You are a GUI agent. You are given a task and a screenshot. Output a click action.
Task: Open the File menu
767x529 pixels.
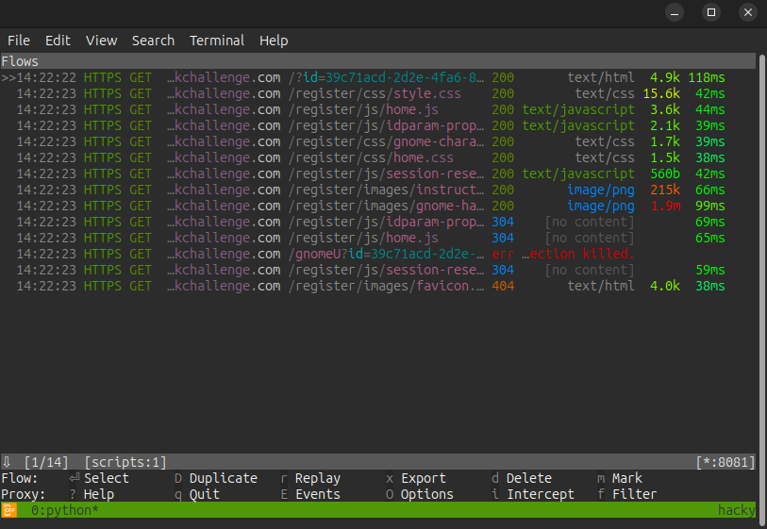[19, 41]
